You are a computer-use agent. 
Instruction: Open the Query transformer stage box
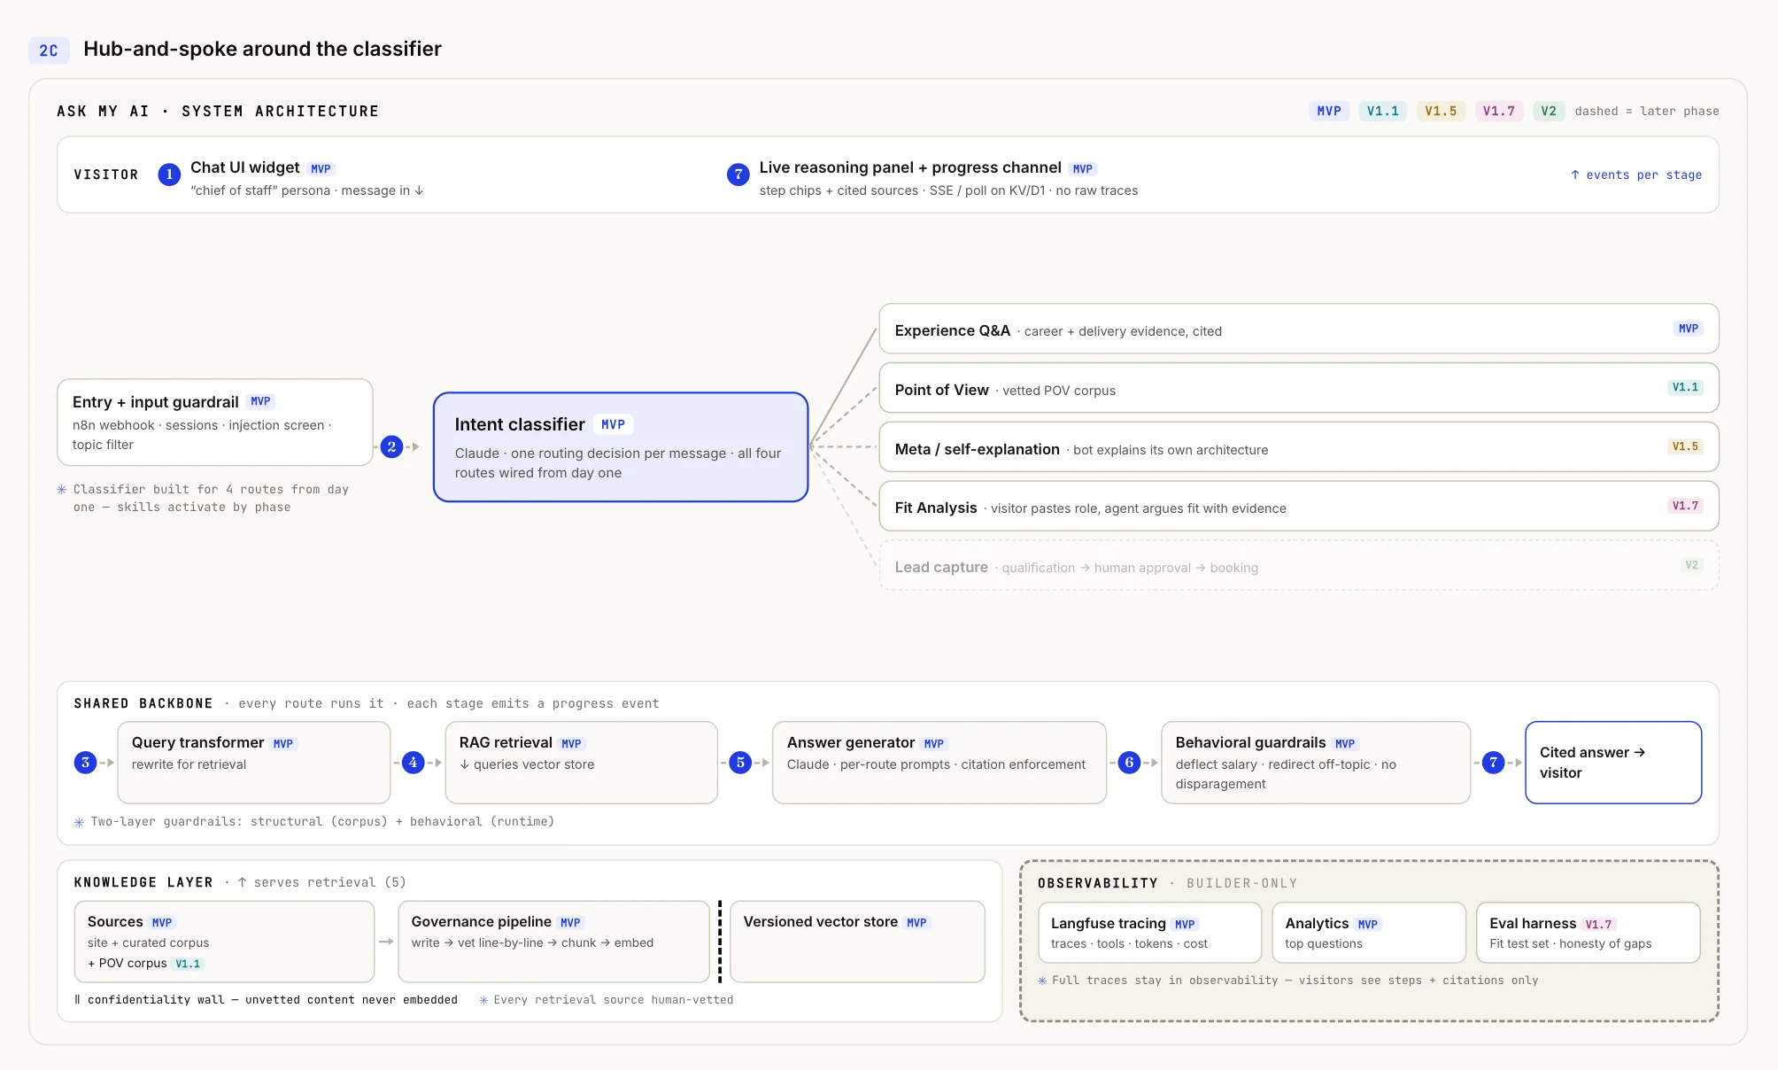(254, 763)
